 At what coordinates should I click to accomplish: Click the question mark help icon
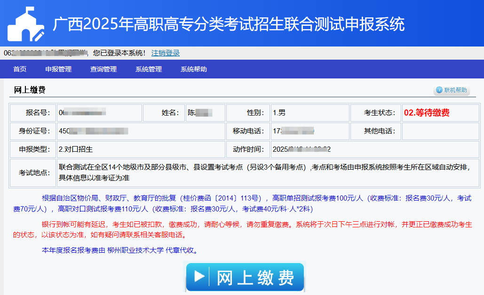[x=439, y=90]
